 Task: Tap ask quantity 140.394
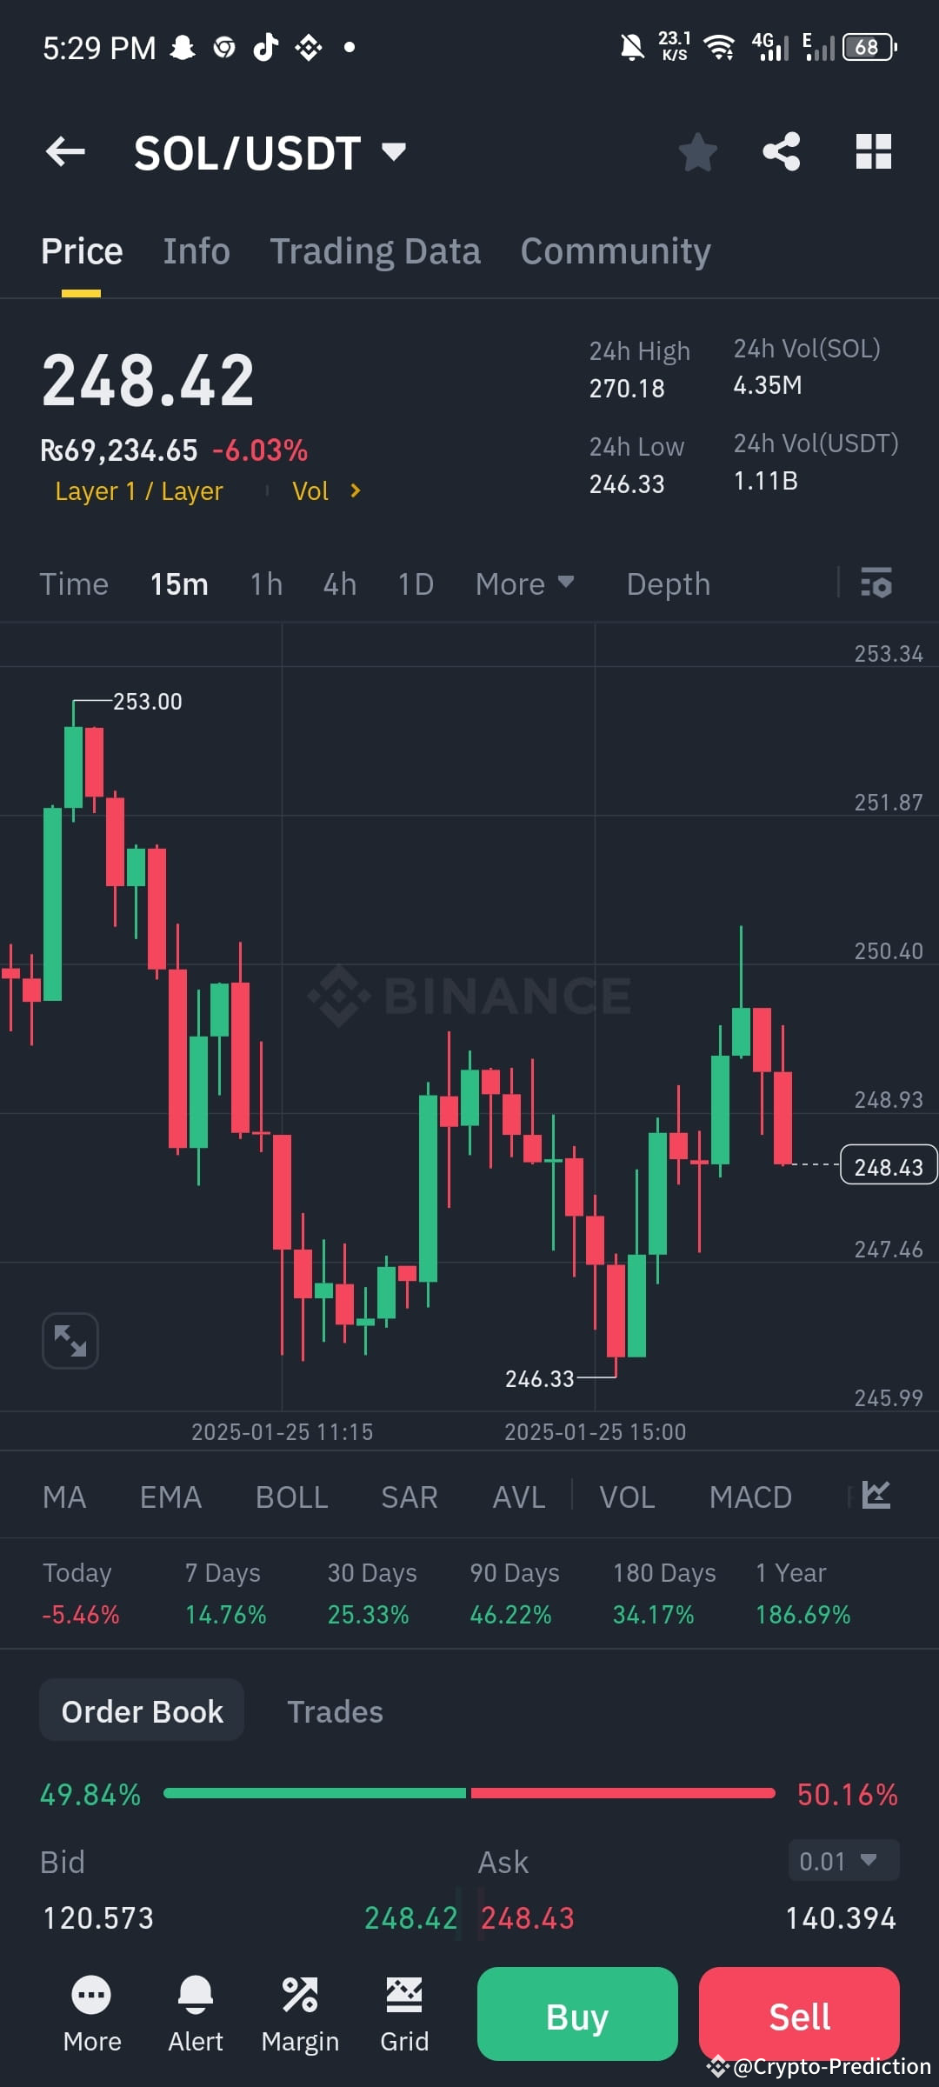tap(841, 1917)
